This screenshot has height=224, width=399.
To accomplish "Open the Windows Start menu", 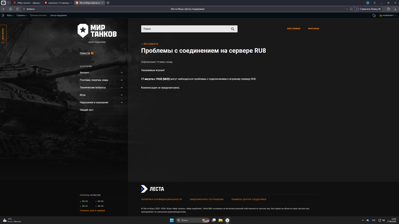I will (x=172, y=220).
